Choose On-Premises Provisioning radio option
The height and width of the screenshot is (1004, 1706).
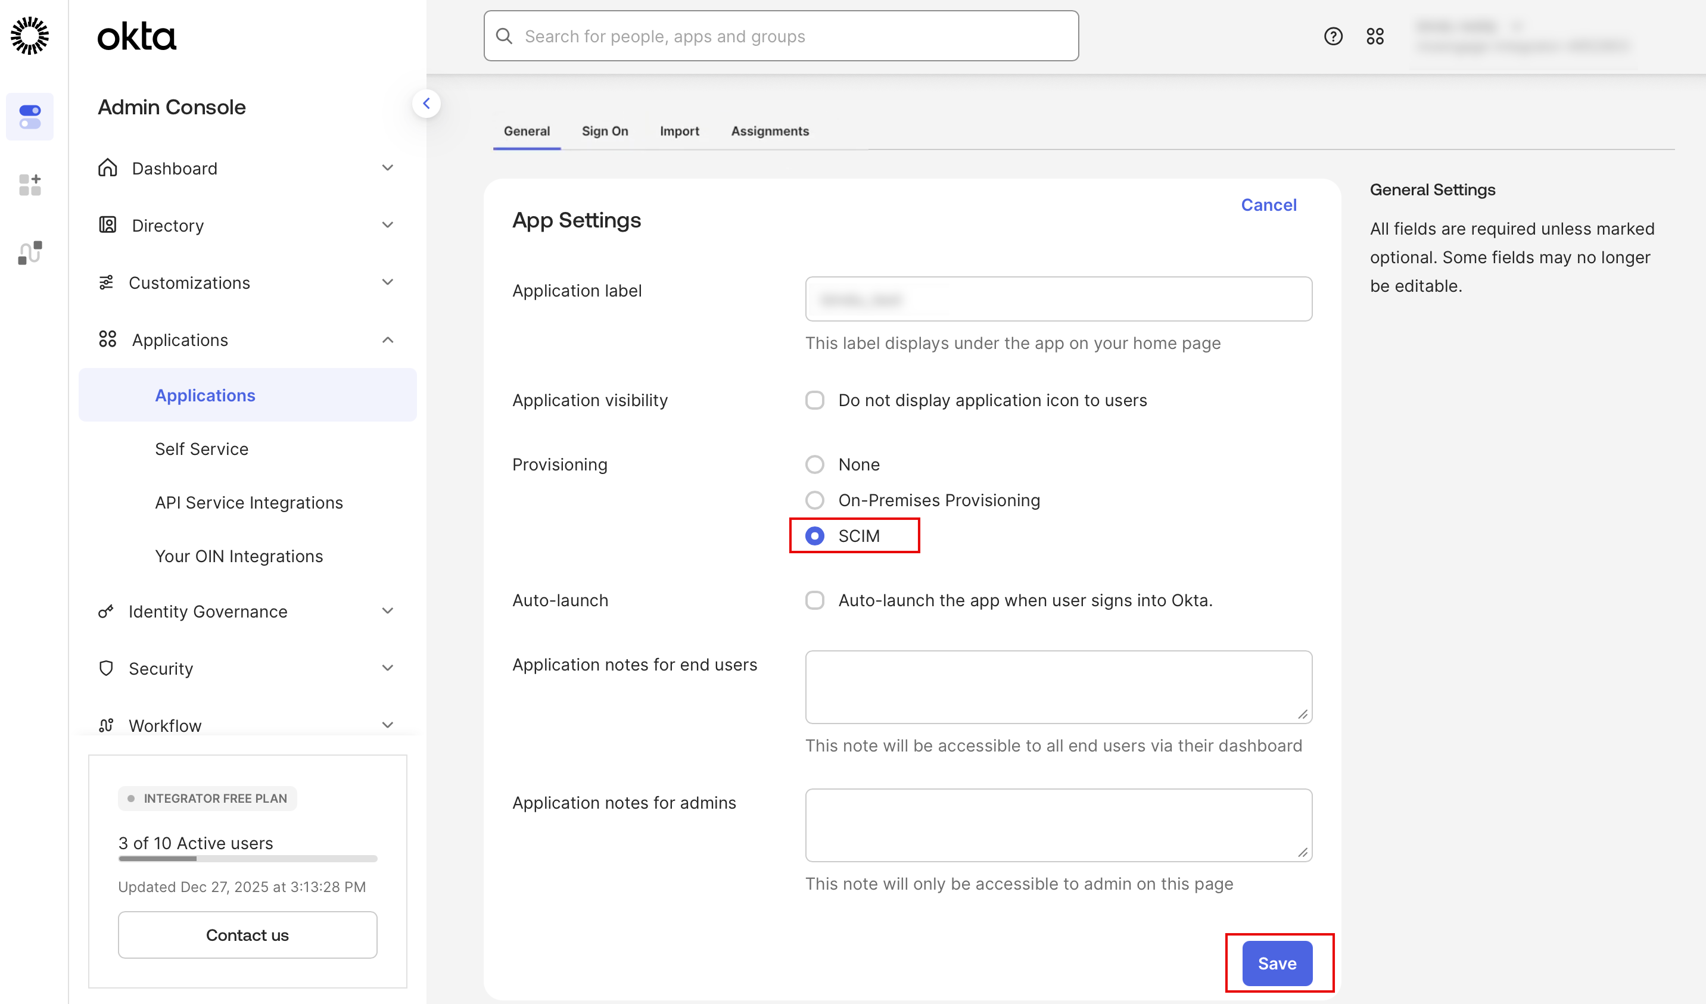click(x=814, y=500)
